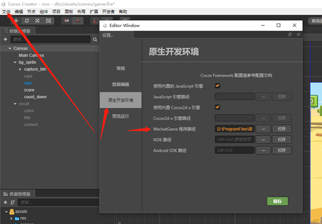Open the 预览运行 settings tab
Screen dimensions: 322x224
120,116
